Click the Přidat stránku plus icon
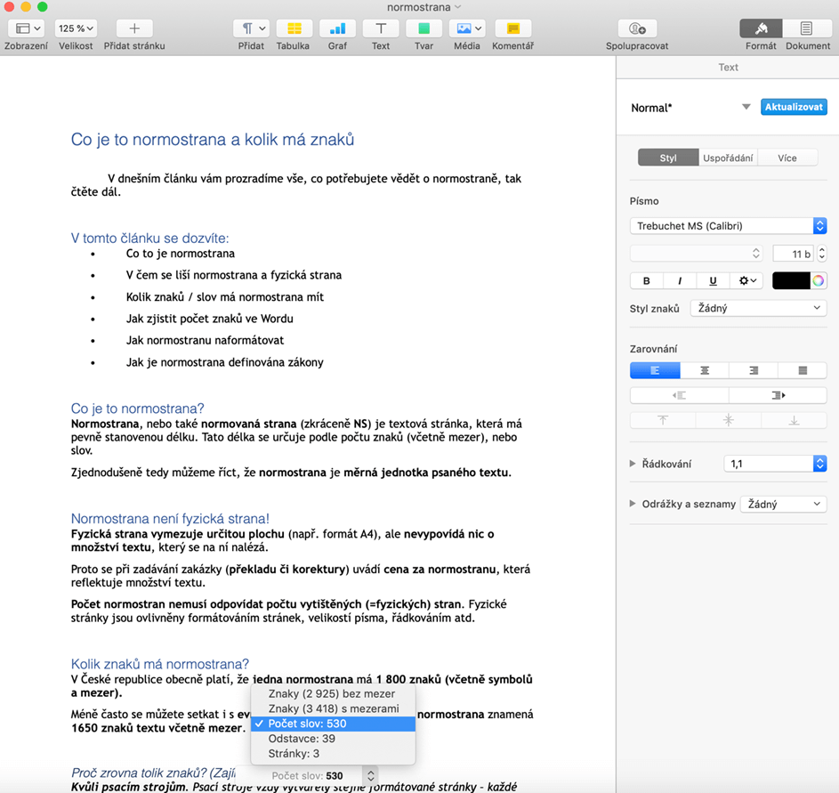Screen dimensions: 839x793 pyautogui.click(x=134, y=28)
